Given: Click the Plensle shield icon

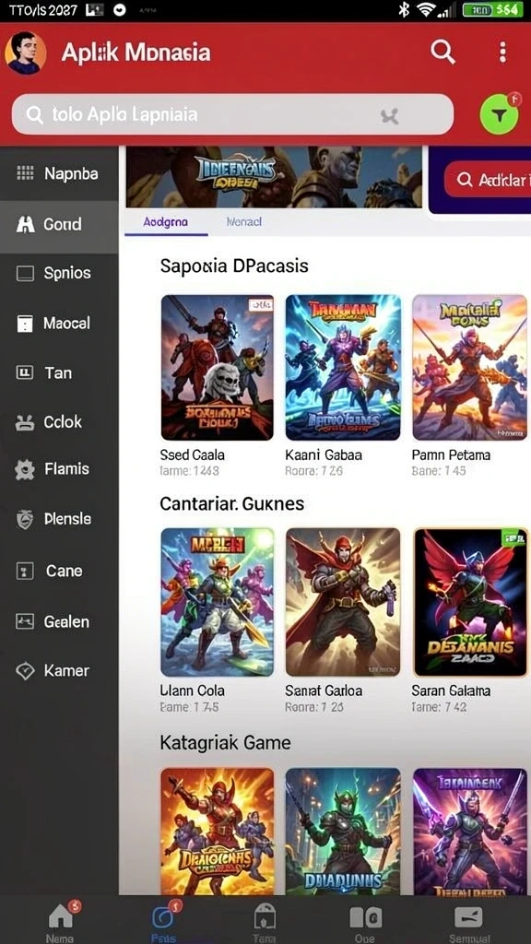Looking at the screenshot, I should [x=25, y=519].
